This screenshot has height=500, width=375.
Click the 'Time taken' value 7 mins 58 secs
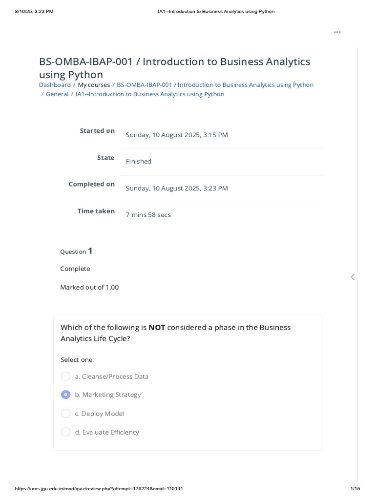(148, 215)
